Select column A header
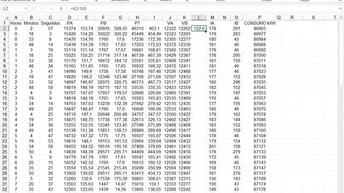This screenshot has height=193, width=344. coord(16,18)
